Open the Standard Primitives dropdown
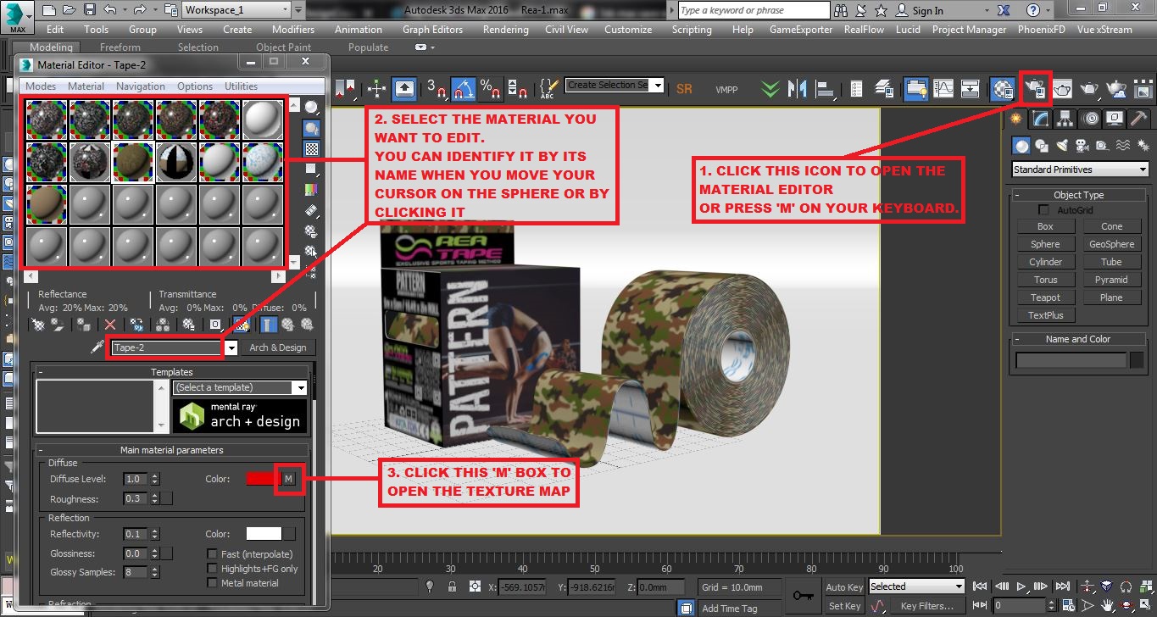 tap(1078, 170)
